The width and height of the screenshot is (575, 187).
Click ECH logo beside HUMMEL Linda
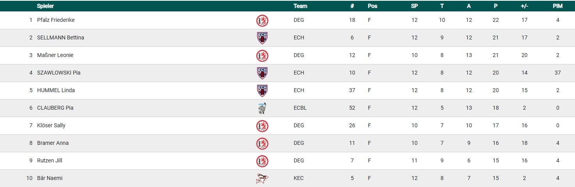point(262,91)
